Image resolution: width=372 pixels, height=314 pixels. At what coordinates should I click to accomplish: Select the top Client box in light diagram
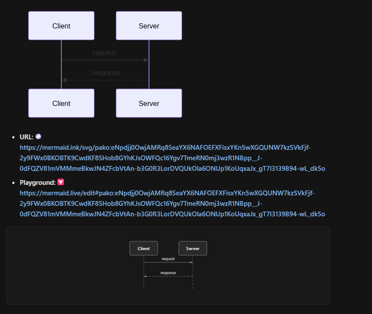pyautogui.click(x=61, y=25)
